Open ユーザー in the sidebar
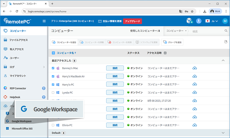Viewport: 230px width, 138px height. pyautogui.click(x=14, y=58)
